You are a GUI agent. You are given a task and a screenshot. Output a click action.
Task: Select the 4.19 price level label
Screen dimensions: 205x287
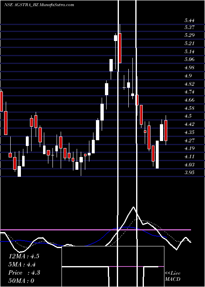click(x=189, y=148)
